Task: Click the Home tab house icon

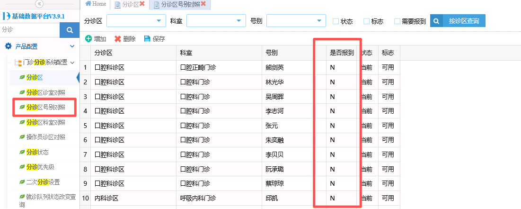Action: (x=88, y=4)
